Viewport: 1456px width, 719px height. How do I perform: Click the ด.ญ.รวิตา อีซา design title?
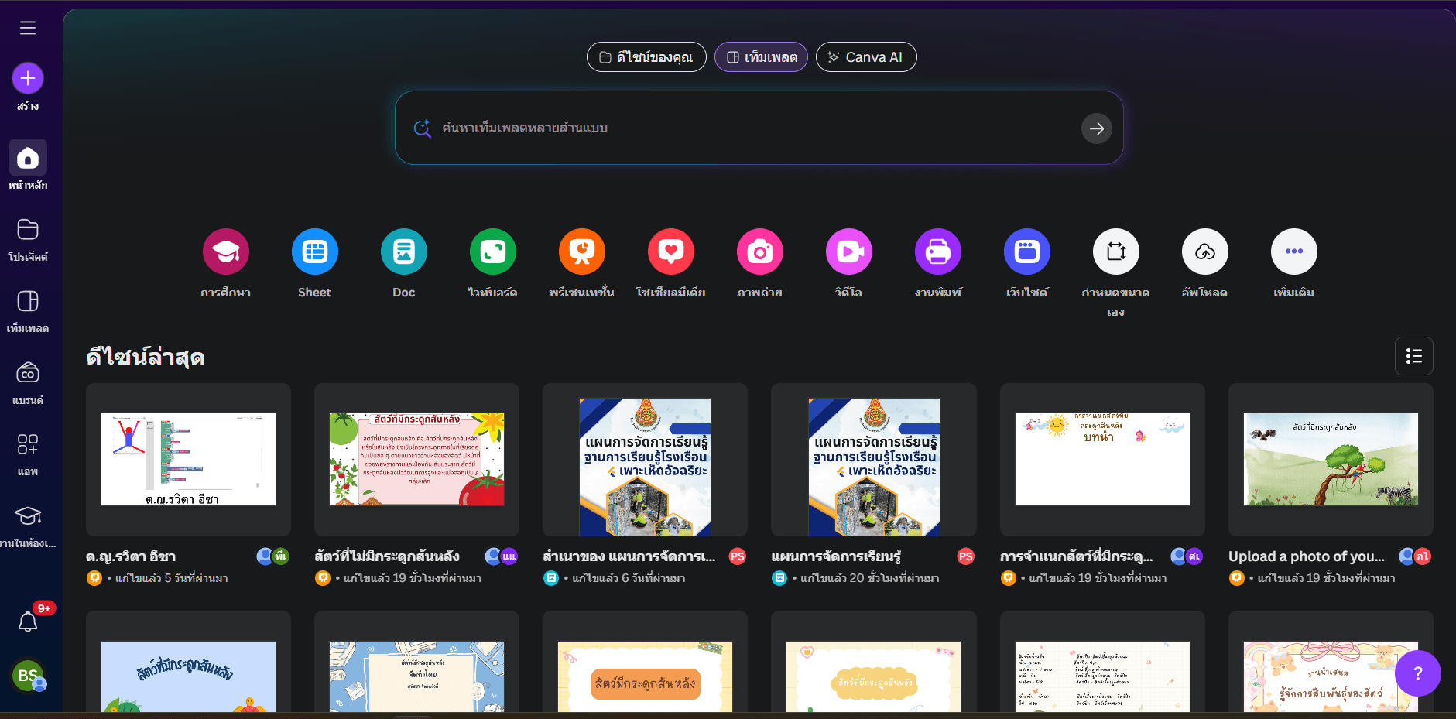(x=131, y=556)
